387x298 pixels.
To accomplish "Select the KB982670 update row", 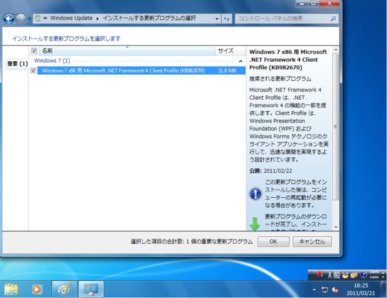I will 141,70.
